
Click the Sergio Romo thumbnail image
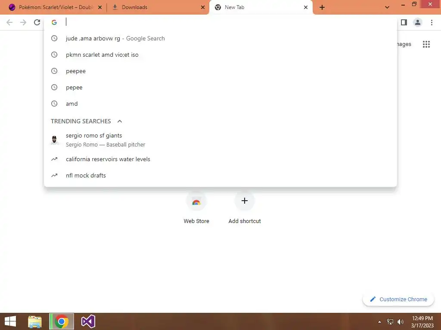tap(54, 140)
